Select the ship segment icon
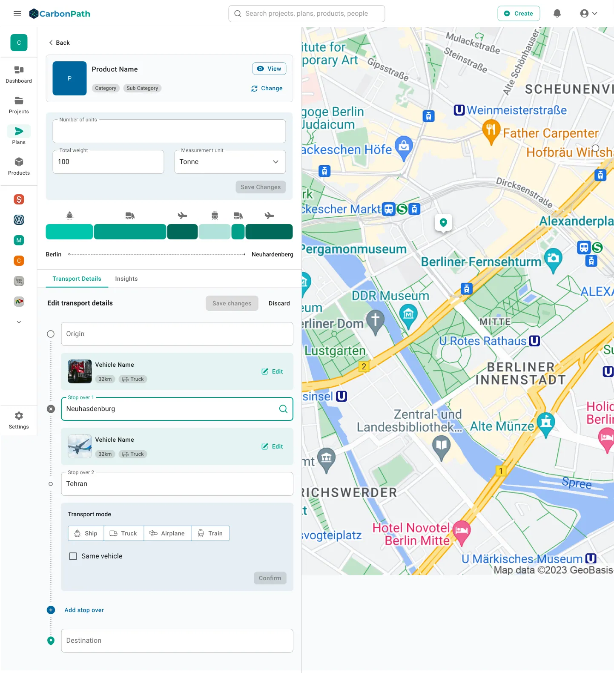This screenshot has height=673, width=614. [x=70, y=216]
